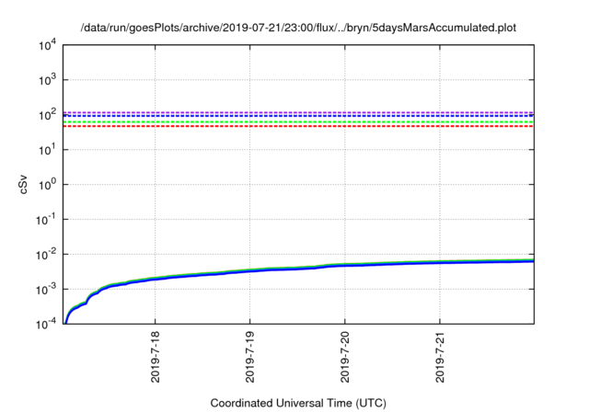Click the red dashed threshold line

tap(298, 127)
